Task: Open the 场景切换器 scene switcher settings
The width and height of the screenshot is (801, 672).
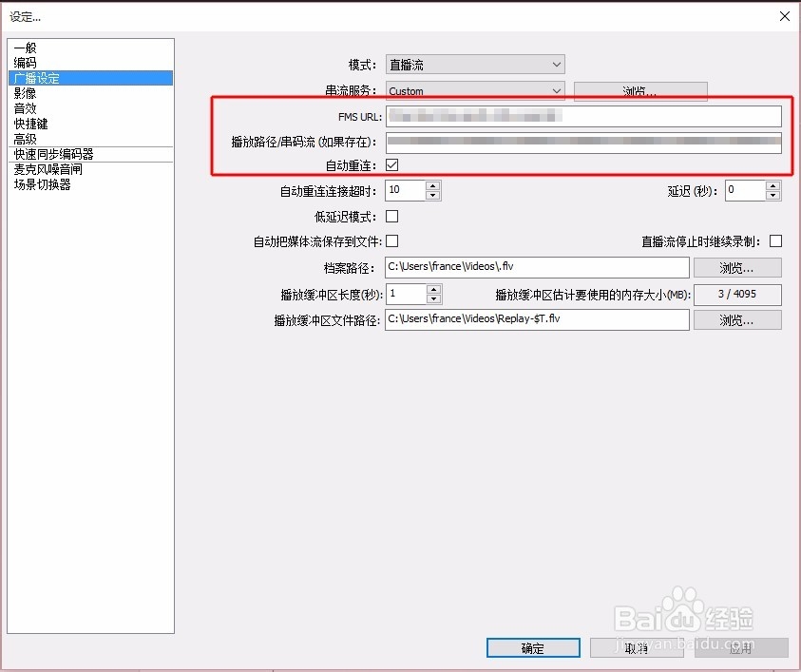Action: [43, 184]
